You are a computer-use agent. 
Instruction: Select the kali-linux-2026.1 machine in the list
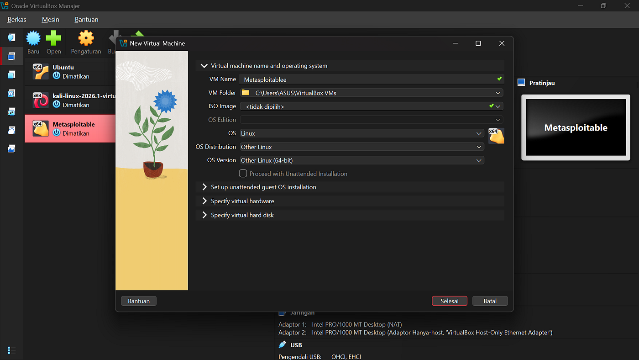[x=70, y=100]
